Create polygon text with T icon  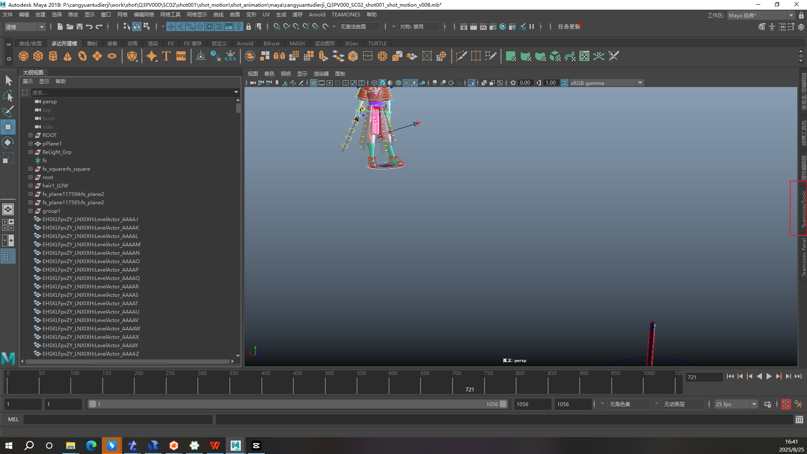pos(166,56)
